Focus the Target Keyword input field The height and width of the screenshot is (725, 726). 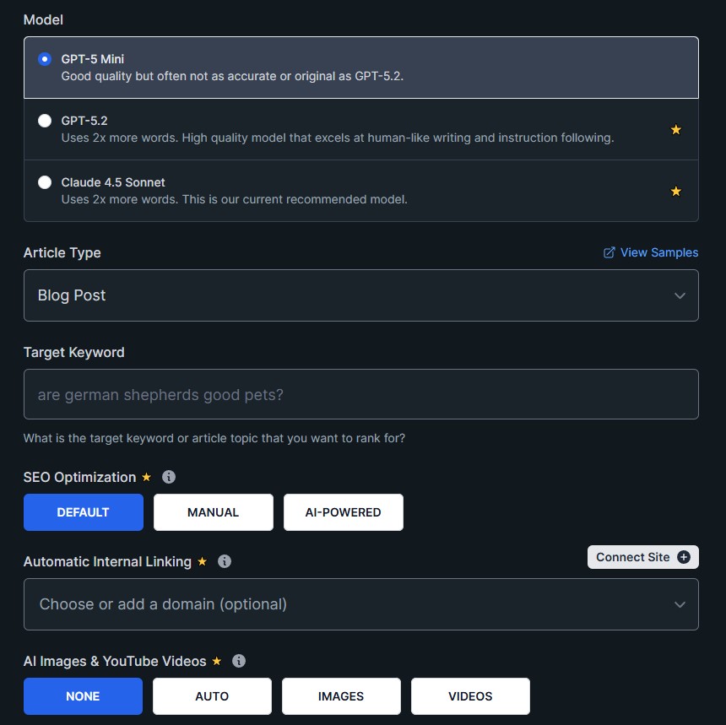pyautogui.click(x=360, y=394)
